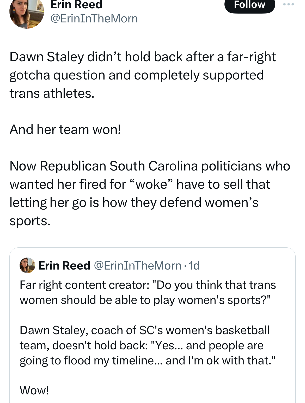Click the "letting her go is how" line
This screenshot has height=403, width=305.
[x=134, y=203]
